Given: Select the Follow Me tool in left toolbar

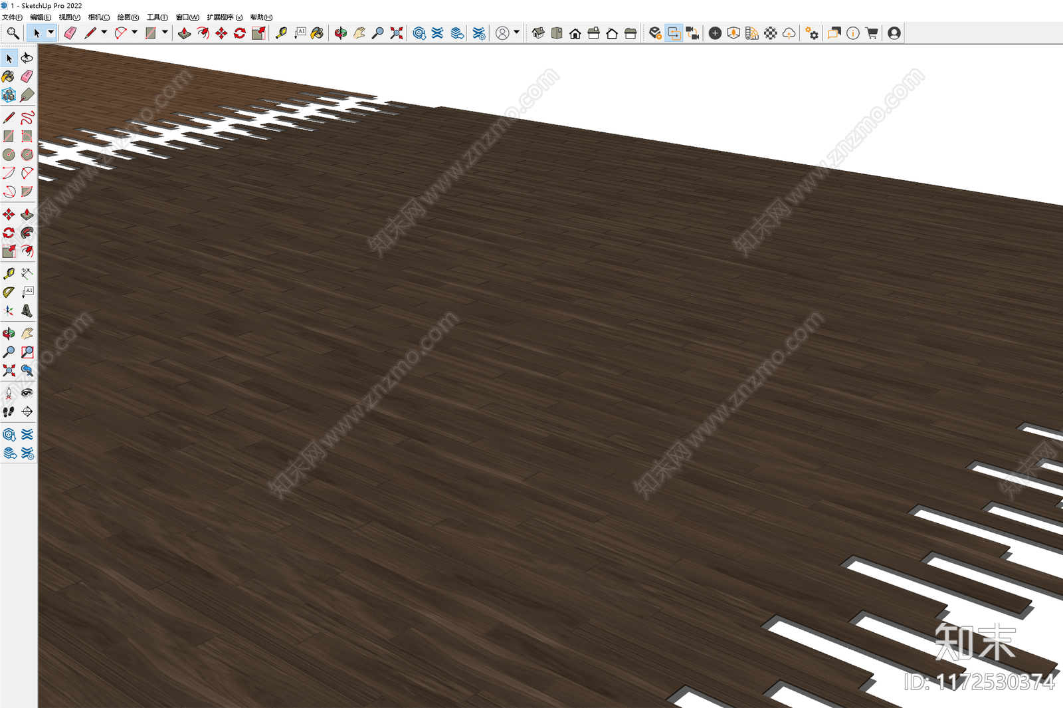Looking at the screenshot, I should click(x=27, y=233).
